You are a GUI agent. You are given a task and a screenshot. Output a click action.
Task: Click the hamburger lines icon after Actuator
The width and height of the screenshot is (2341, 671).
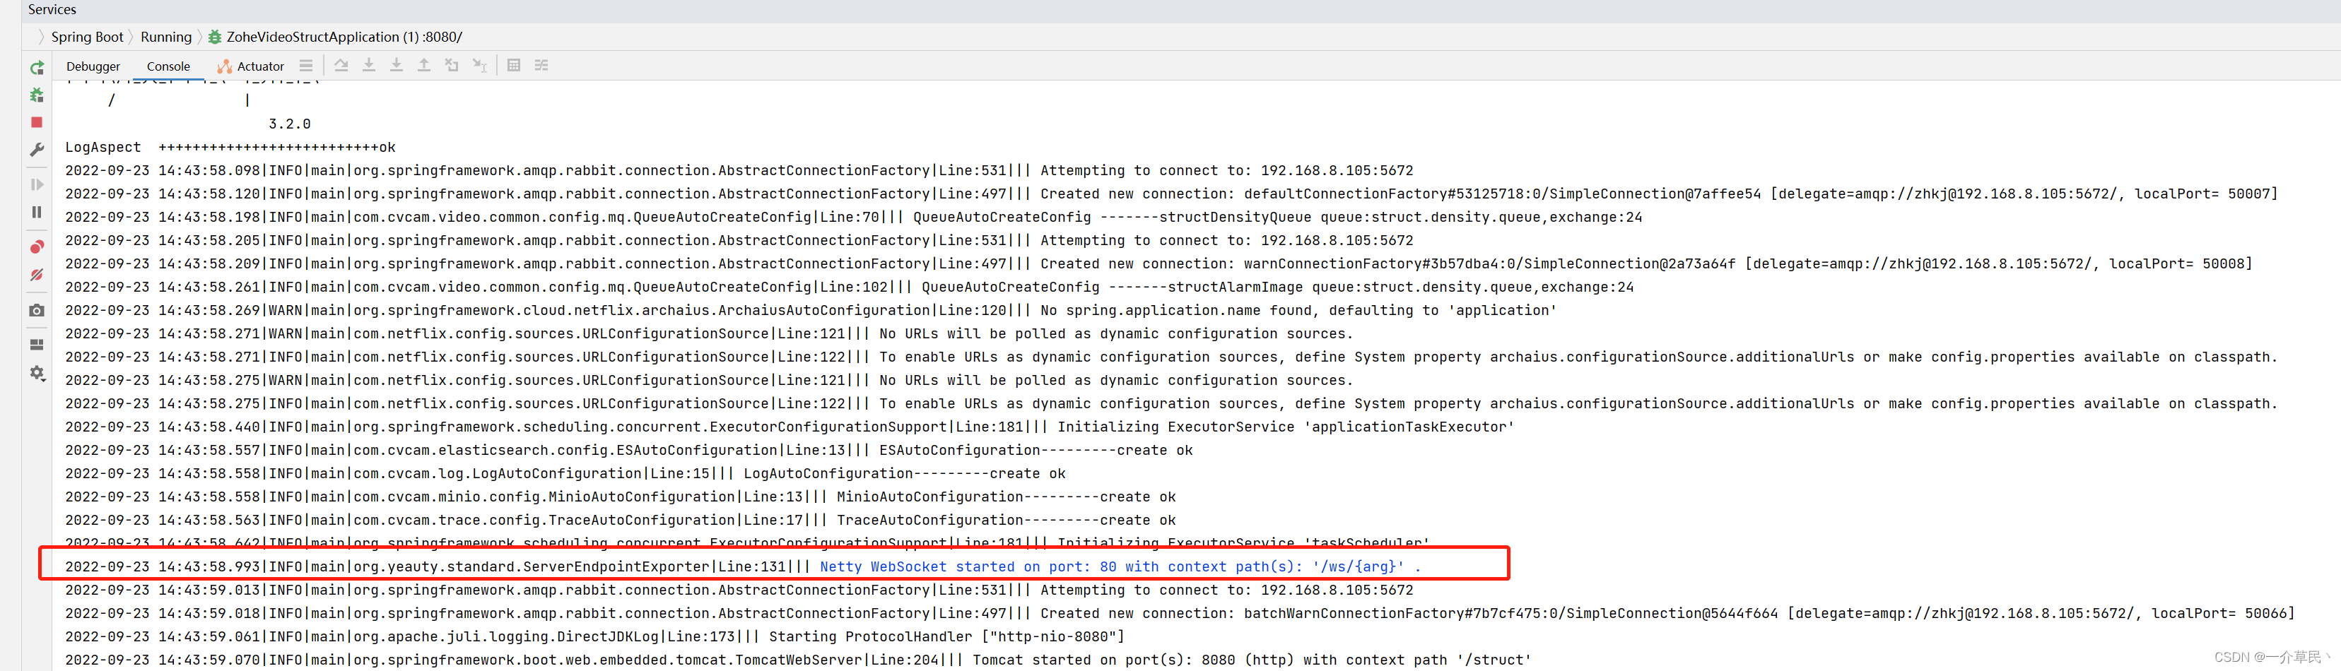(306, 66)
